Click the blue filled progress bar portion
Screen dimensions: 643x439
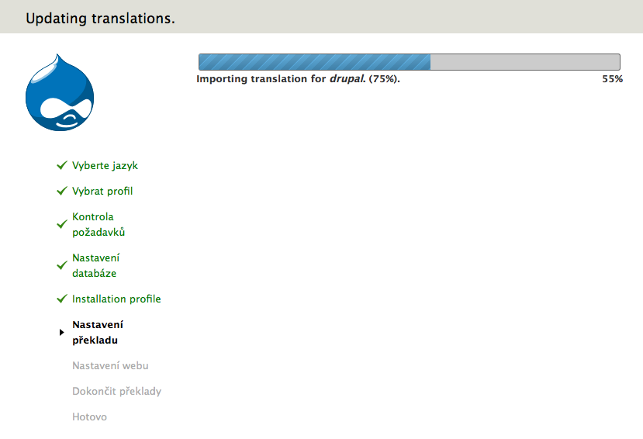(x=315, y=62)
